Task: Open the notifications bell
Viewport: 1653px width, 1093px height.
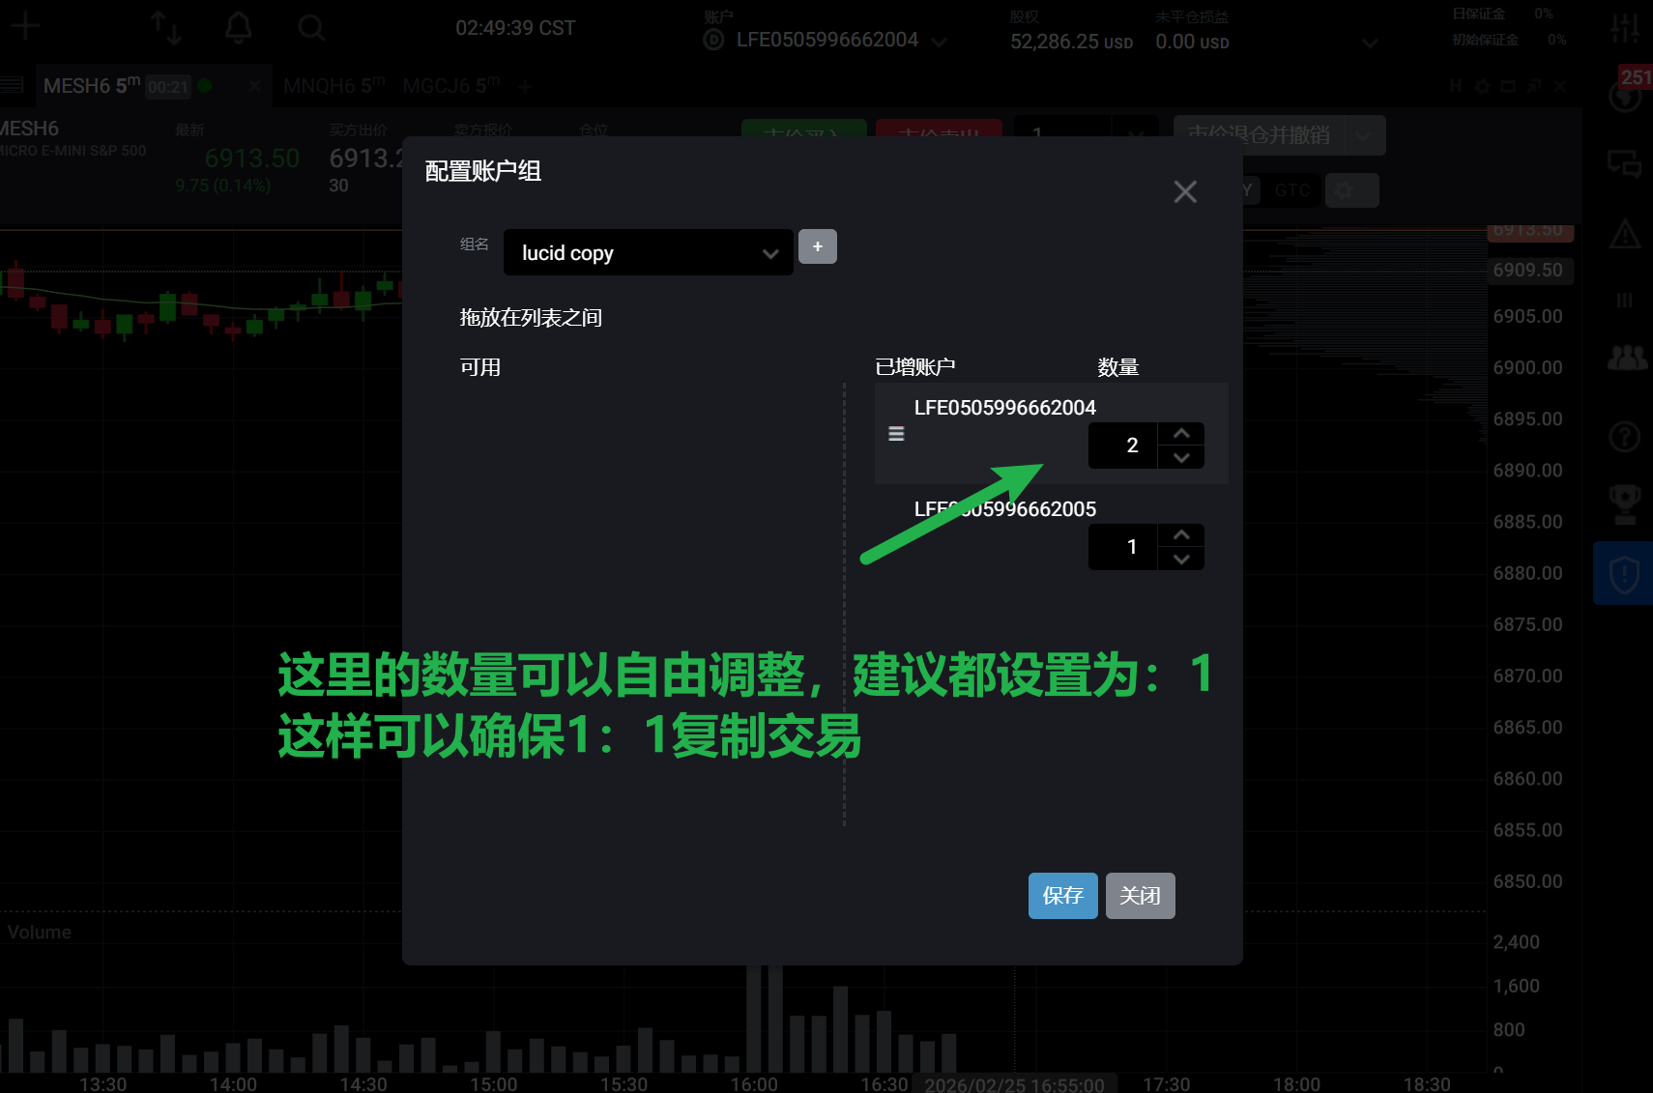Action: click(x=238, y=27)
